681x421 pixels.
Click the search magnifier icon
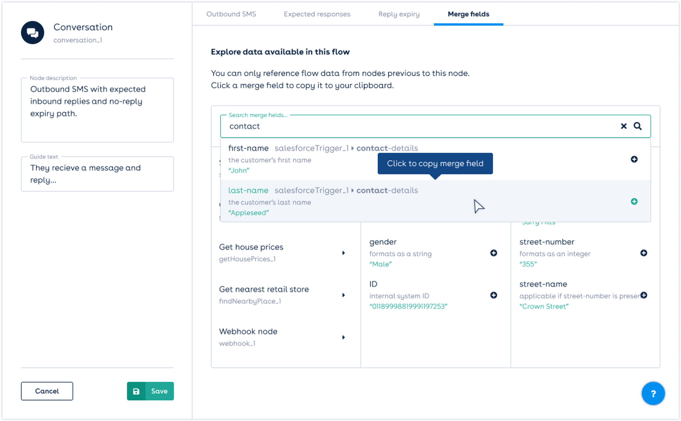pos(637,126)
